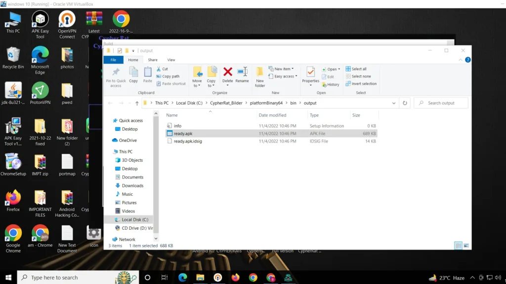The image size is (506, 284).
Task: Sort files by the Name column header
Action: (171, 115)
